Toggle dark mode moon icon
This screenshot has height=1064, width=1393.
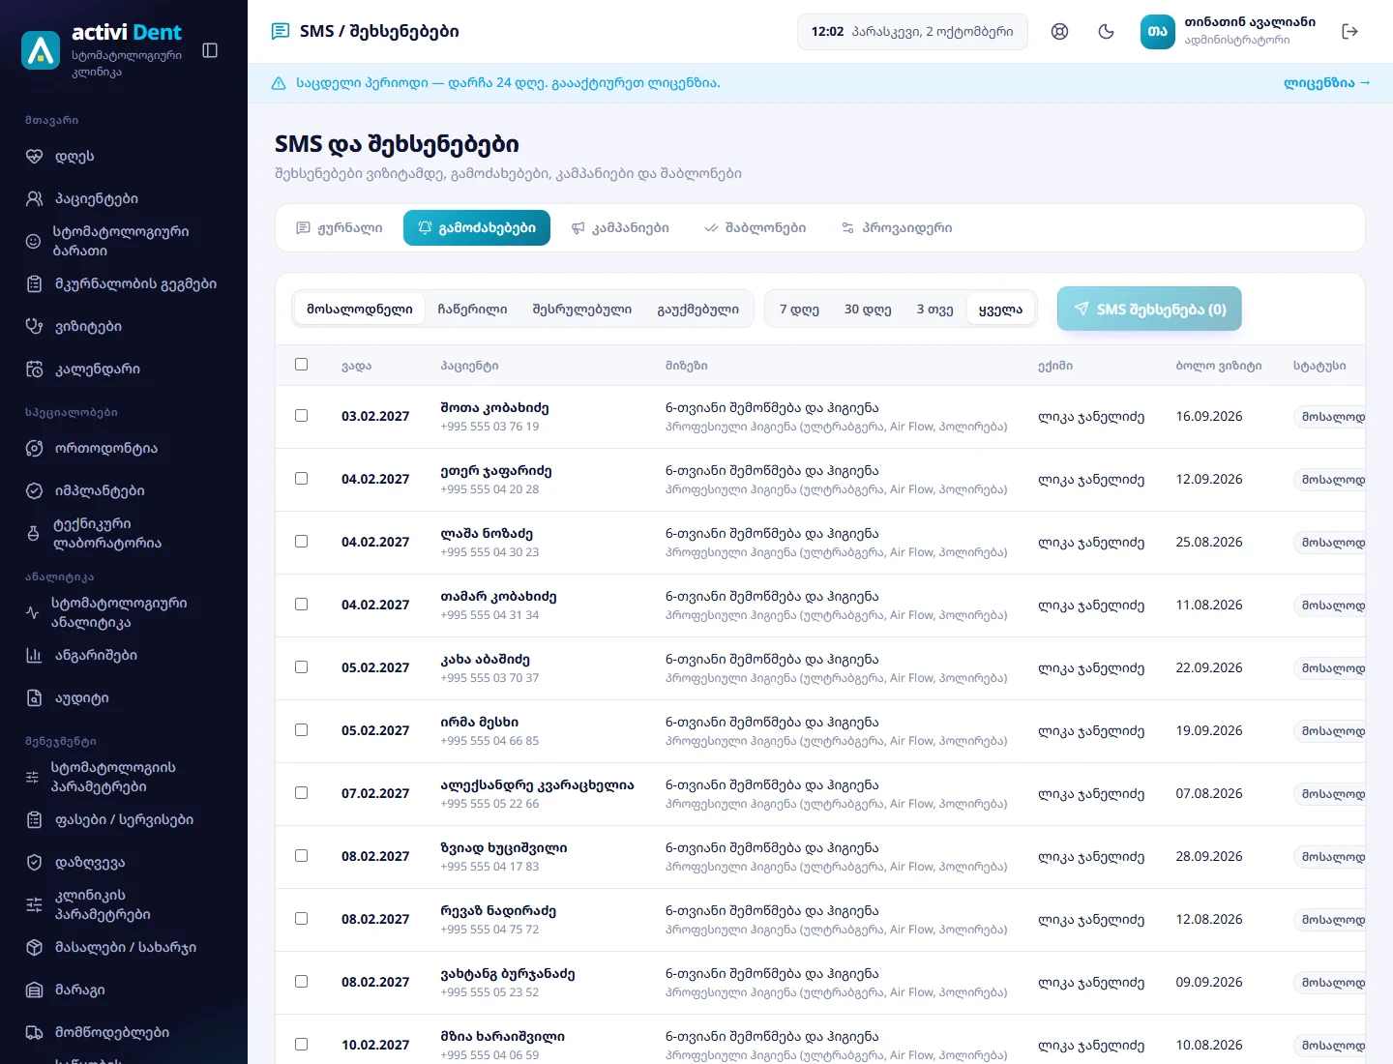click(1107, 32)
